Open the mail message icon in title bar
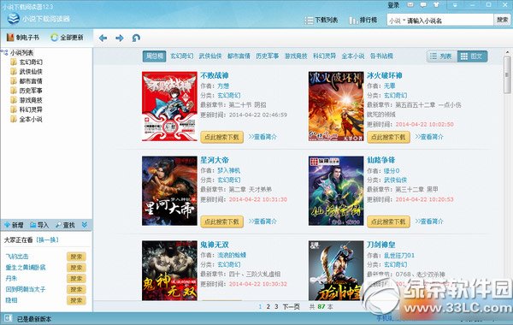The width and height of the screenshot is (513, 325). 410,5
